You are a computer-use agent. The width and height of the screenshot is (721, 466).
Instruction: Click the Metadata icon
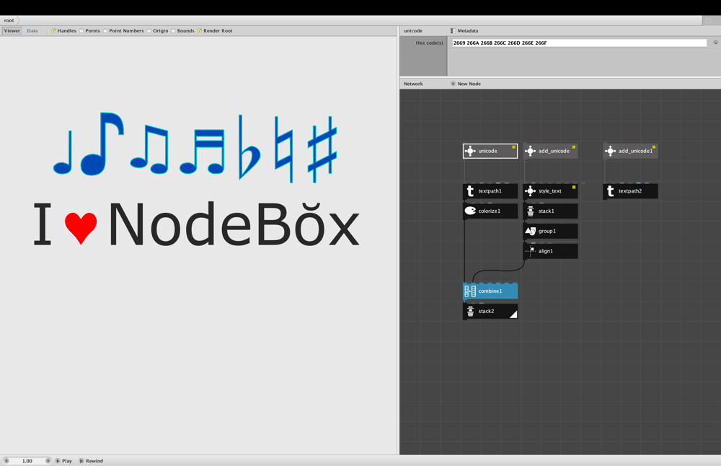tap(453, 31)
